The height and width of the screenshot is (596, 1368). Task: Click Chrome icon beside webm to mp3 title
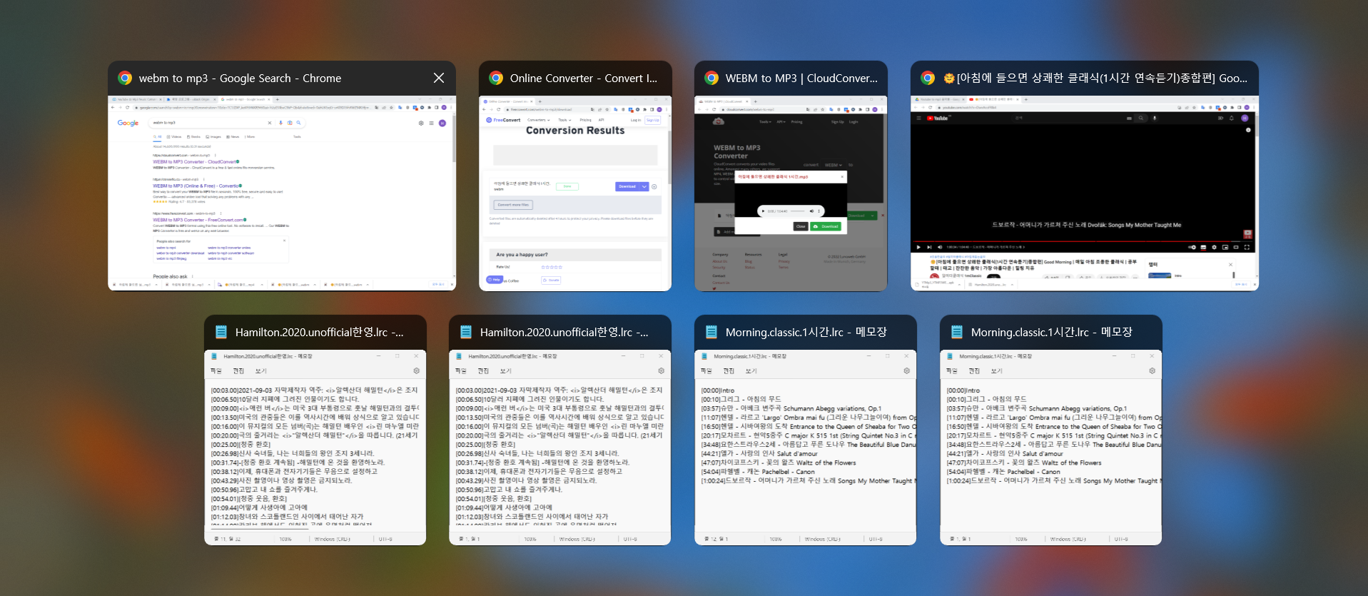click(125, 78)
